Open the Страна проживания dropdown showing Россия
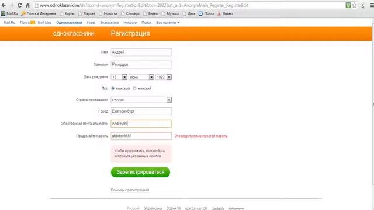 [141, 100]
